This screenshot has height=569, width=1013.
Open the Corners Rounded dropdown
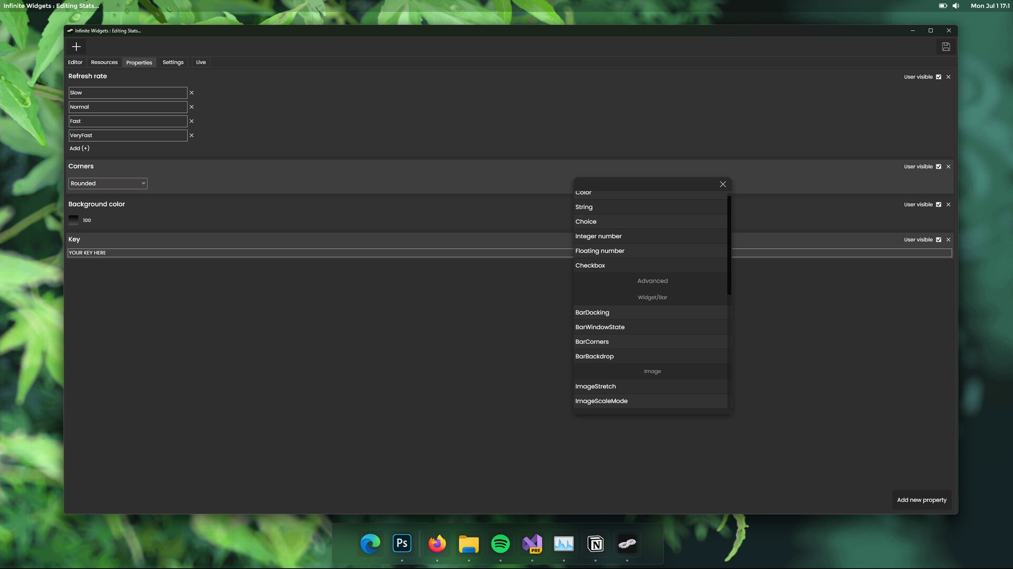pos(108,183)
